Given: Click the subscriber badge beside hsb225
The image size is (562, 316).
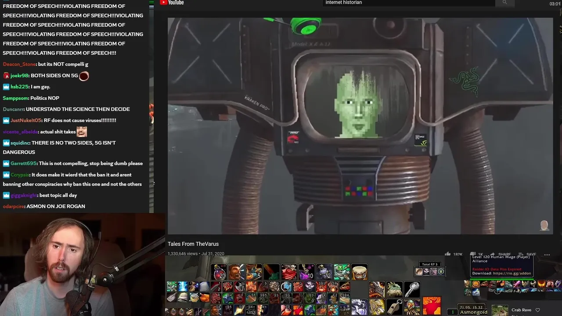Looking at the screenshot, I should tap(6, 87).
